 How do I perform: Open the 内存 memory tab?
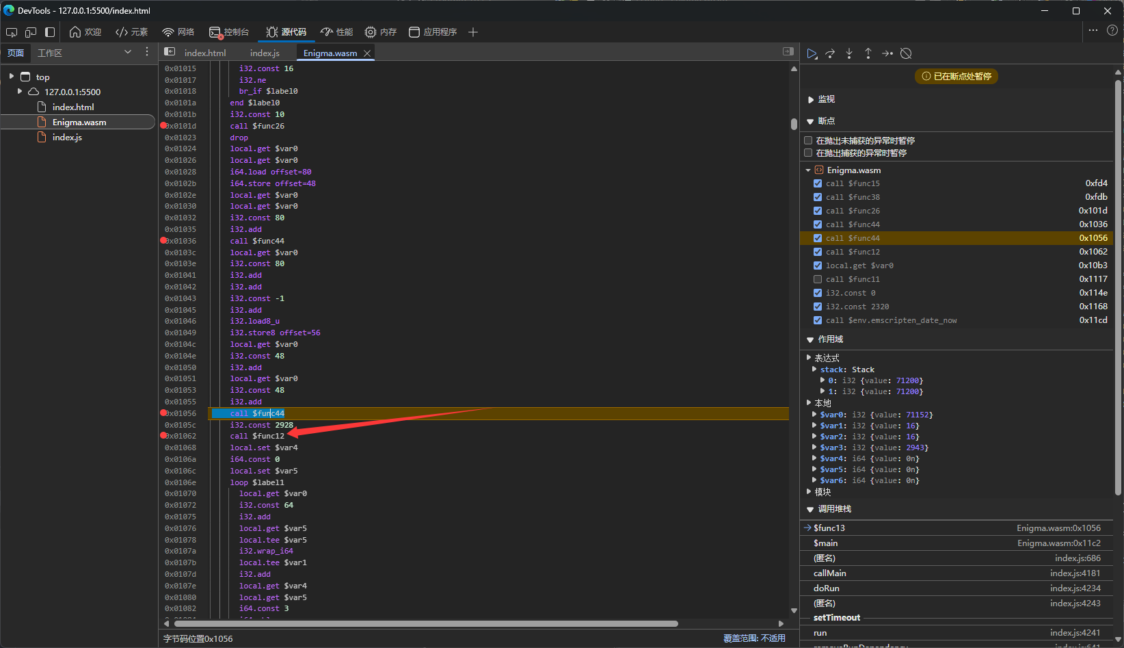tap(381, 32)
